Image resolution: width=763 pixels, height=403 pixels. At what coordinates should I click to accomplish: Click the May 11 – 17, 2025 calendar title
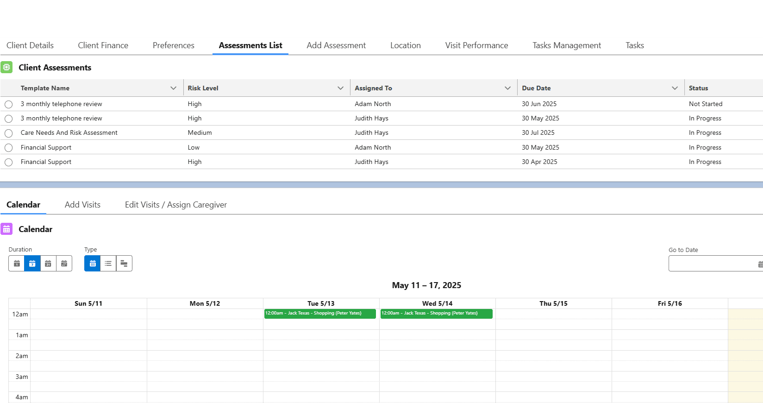click(426, 285)
